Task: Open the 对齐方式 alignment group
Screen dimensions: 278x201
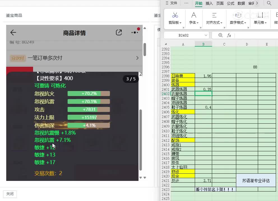Action: point(214,18)
